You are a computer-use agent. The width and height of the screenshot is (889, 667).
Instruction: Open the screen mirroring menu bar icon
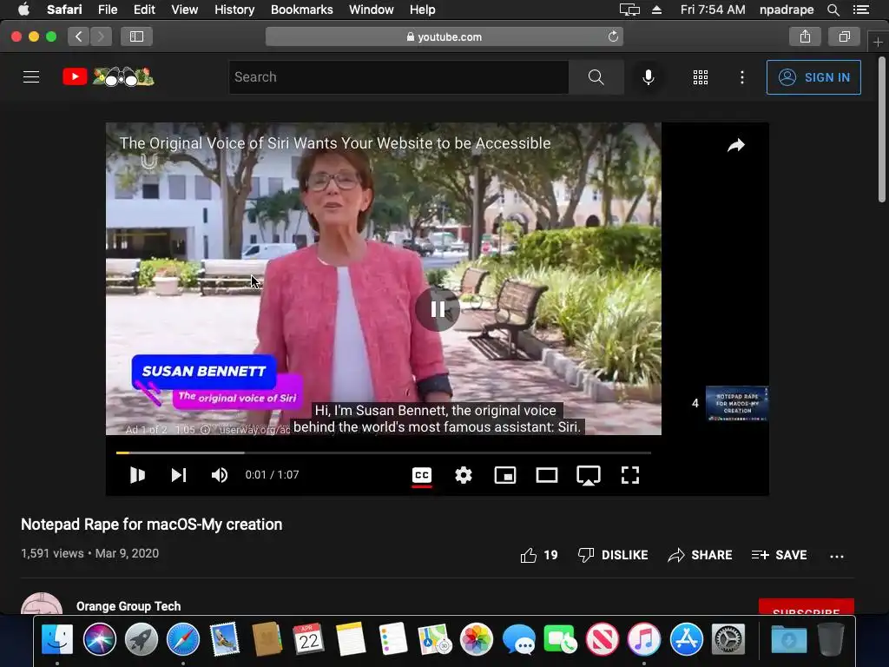[629, 10]
